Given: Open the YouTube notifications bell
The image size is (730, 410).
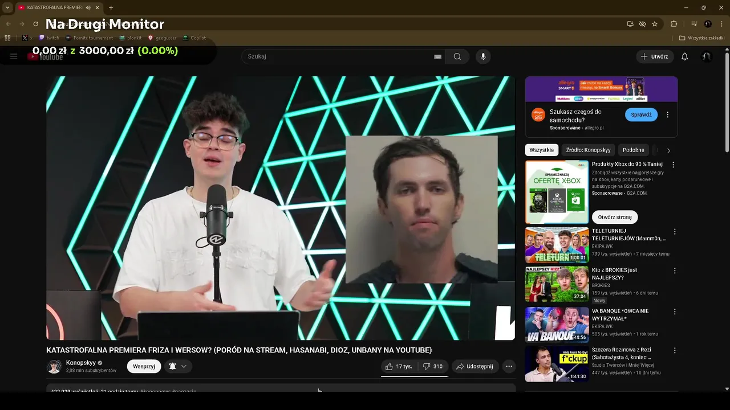Looking at the screenshot, I should coord(685,56).
